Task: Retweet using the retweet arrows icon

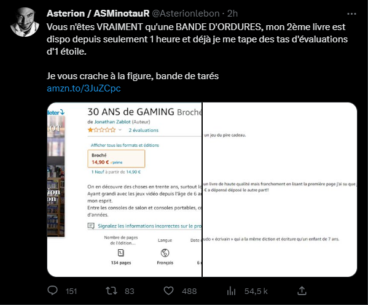Action: click(x=111, y=291)
